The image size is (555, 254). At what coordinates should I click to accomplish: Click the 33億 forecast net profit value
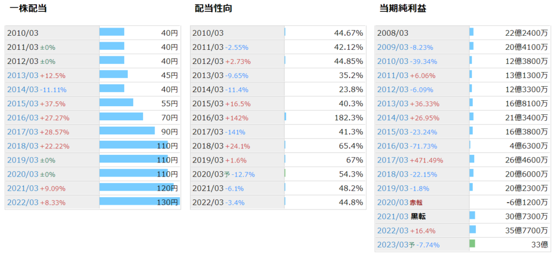click(540, 245)
